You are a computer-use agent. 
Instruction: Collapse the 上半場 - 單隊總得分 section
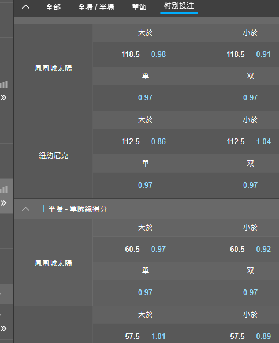click(25, 209)
